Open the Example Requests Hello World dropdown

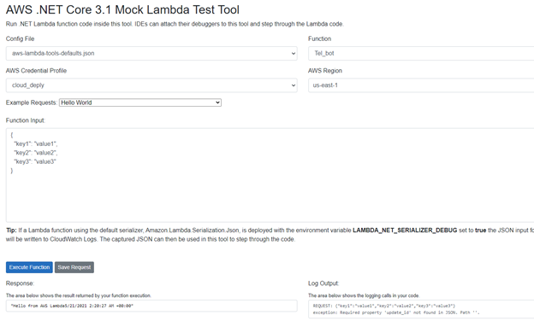tap(140, 102)
